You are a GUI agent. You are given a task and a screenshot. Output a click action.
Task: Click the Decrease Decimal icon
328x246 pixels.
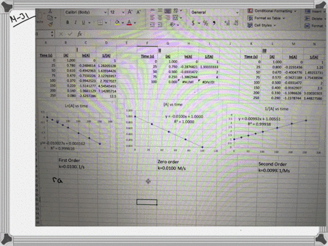click(236, 23)
